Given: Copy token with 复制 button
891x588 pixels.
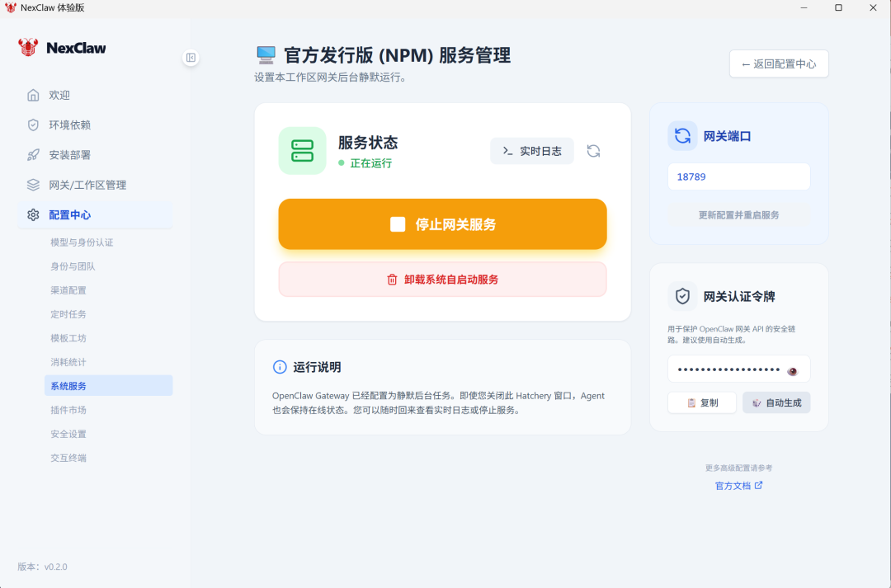Looking at the screenshot, I should coord(702,402).
